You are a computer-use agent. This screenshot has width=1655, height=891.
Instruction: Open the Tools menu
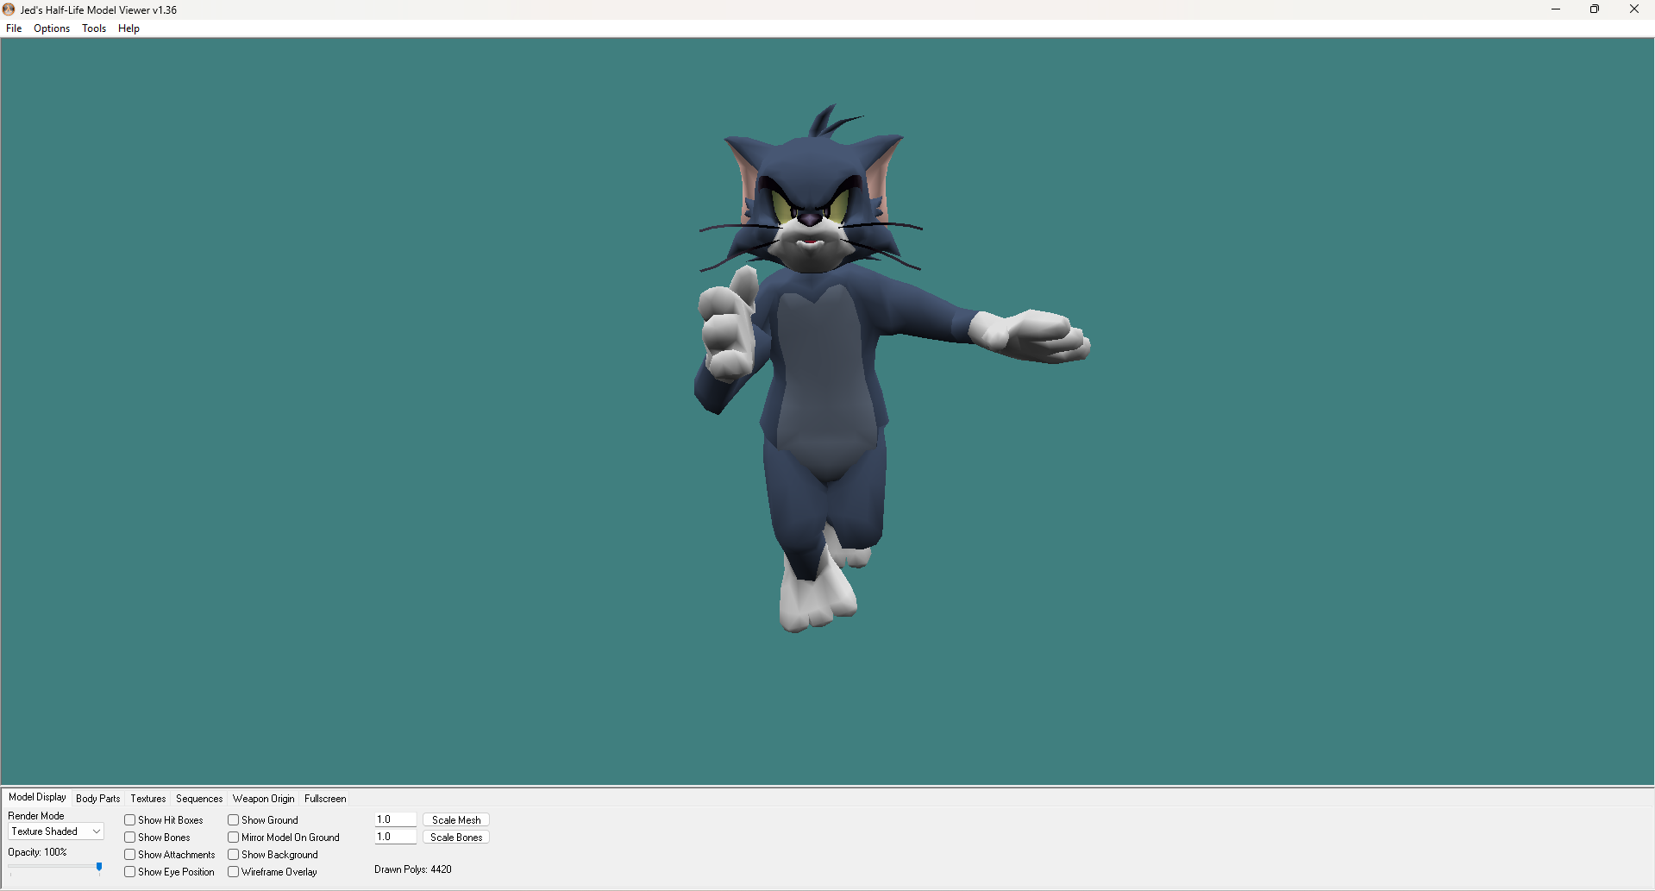click(94, 28)
